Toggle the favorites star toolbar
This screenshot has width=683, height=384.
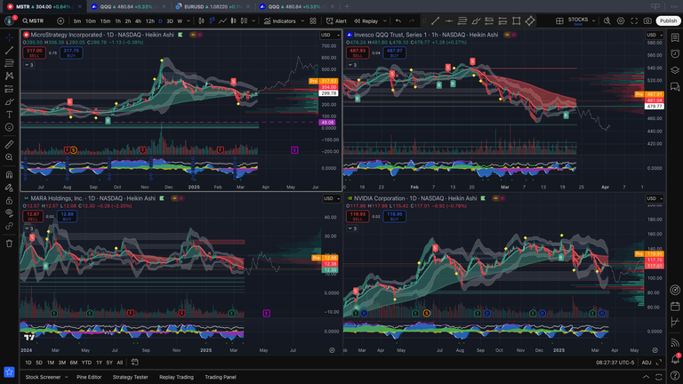(9, 372)
